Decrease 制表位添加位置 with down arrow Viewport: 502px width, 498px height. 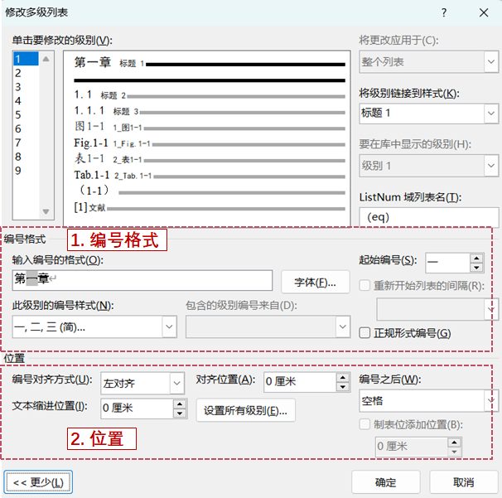[x=454, y=452]
